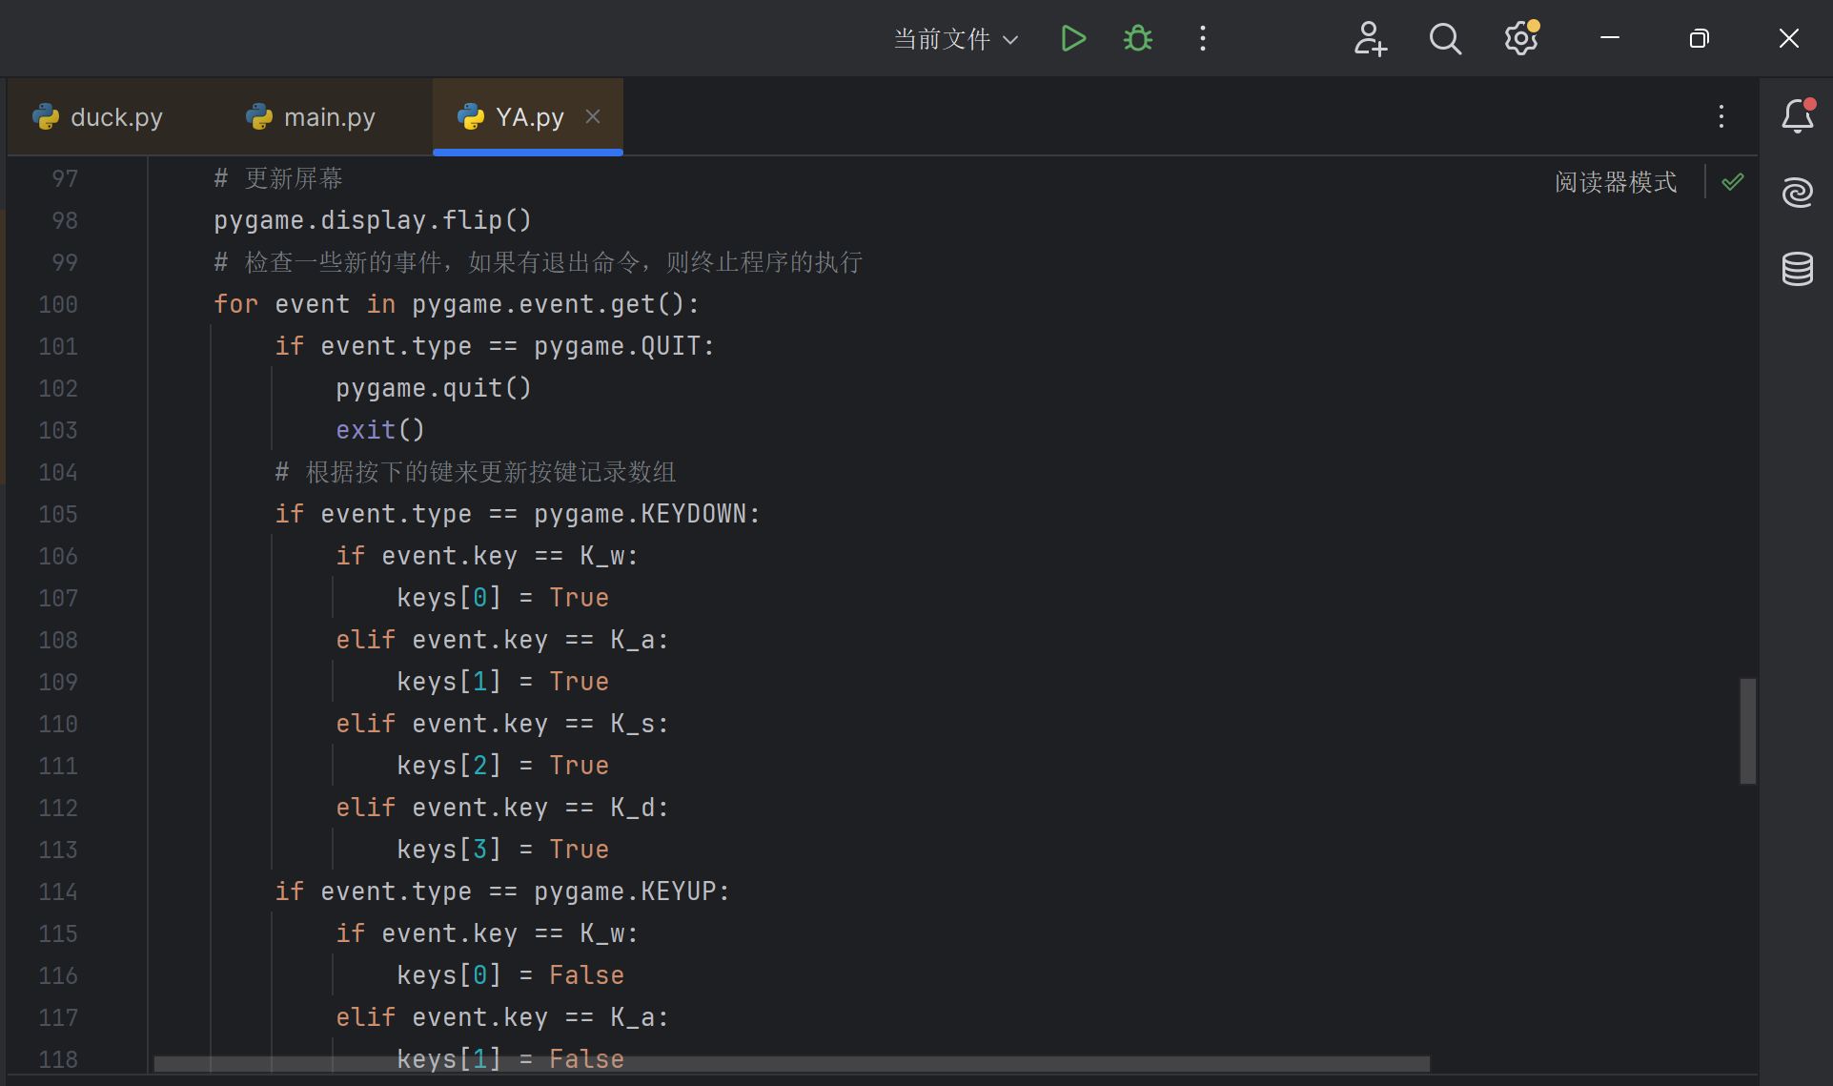The height and width of the screenshot is (1086, 1833).
Task: Open IDE settings gear
Action: [1521, 38]
